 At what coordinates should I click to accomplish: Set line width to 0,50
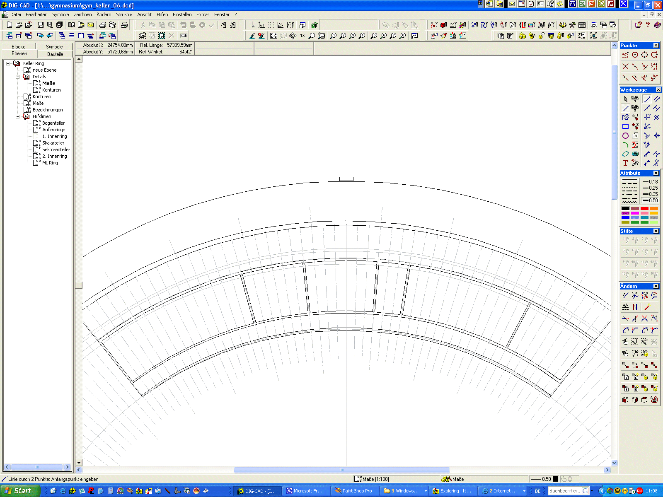click(x=650, y=200)
